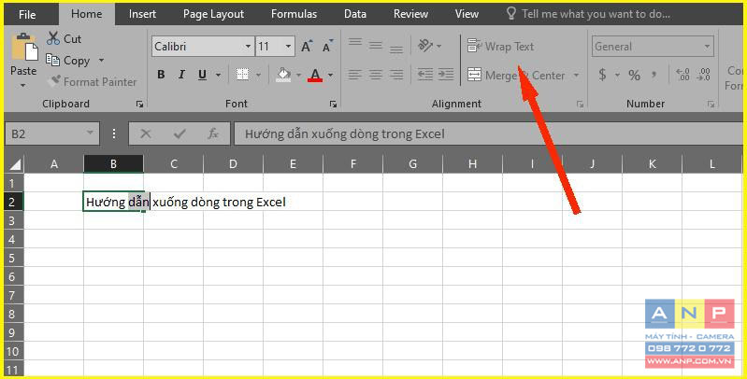Switch to the Data tab
This screenshot has width=747, height=379.
click(355, 14)
